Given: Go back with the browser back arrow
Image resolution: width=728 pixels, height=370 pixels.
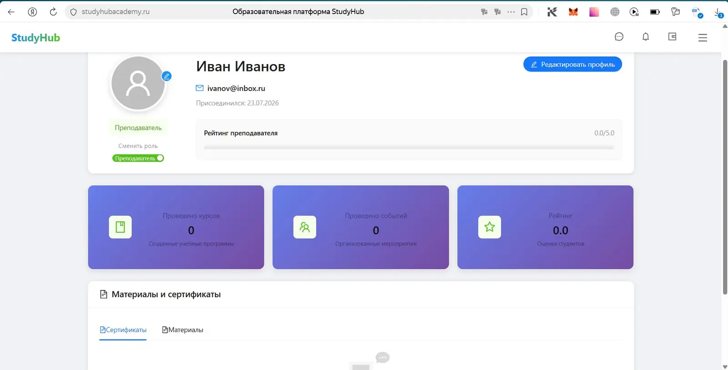Looking at the screenshot, I should coord(11,12).
